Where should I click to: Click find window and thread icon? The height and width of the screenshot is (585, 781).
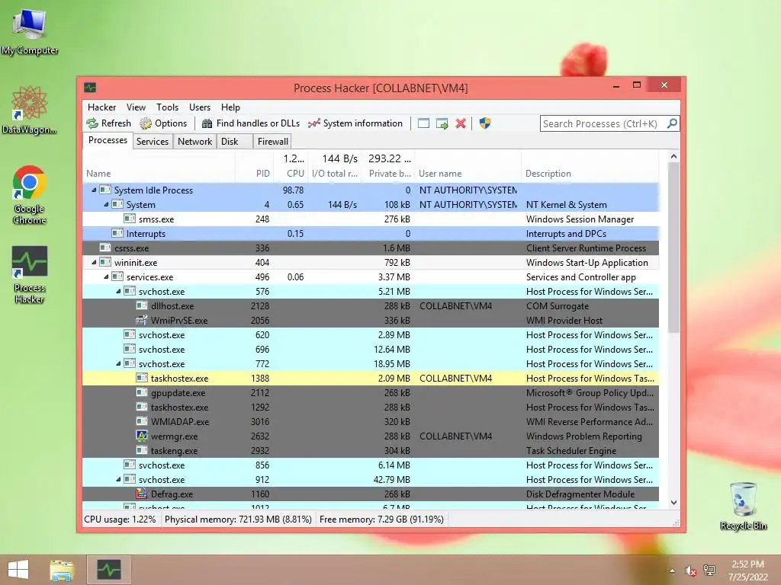click(x=442, y=123)
